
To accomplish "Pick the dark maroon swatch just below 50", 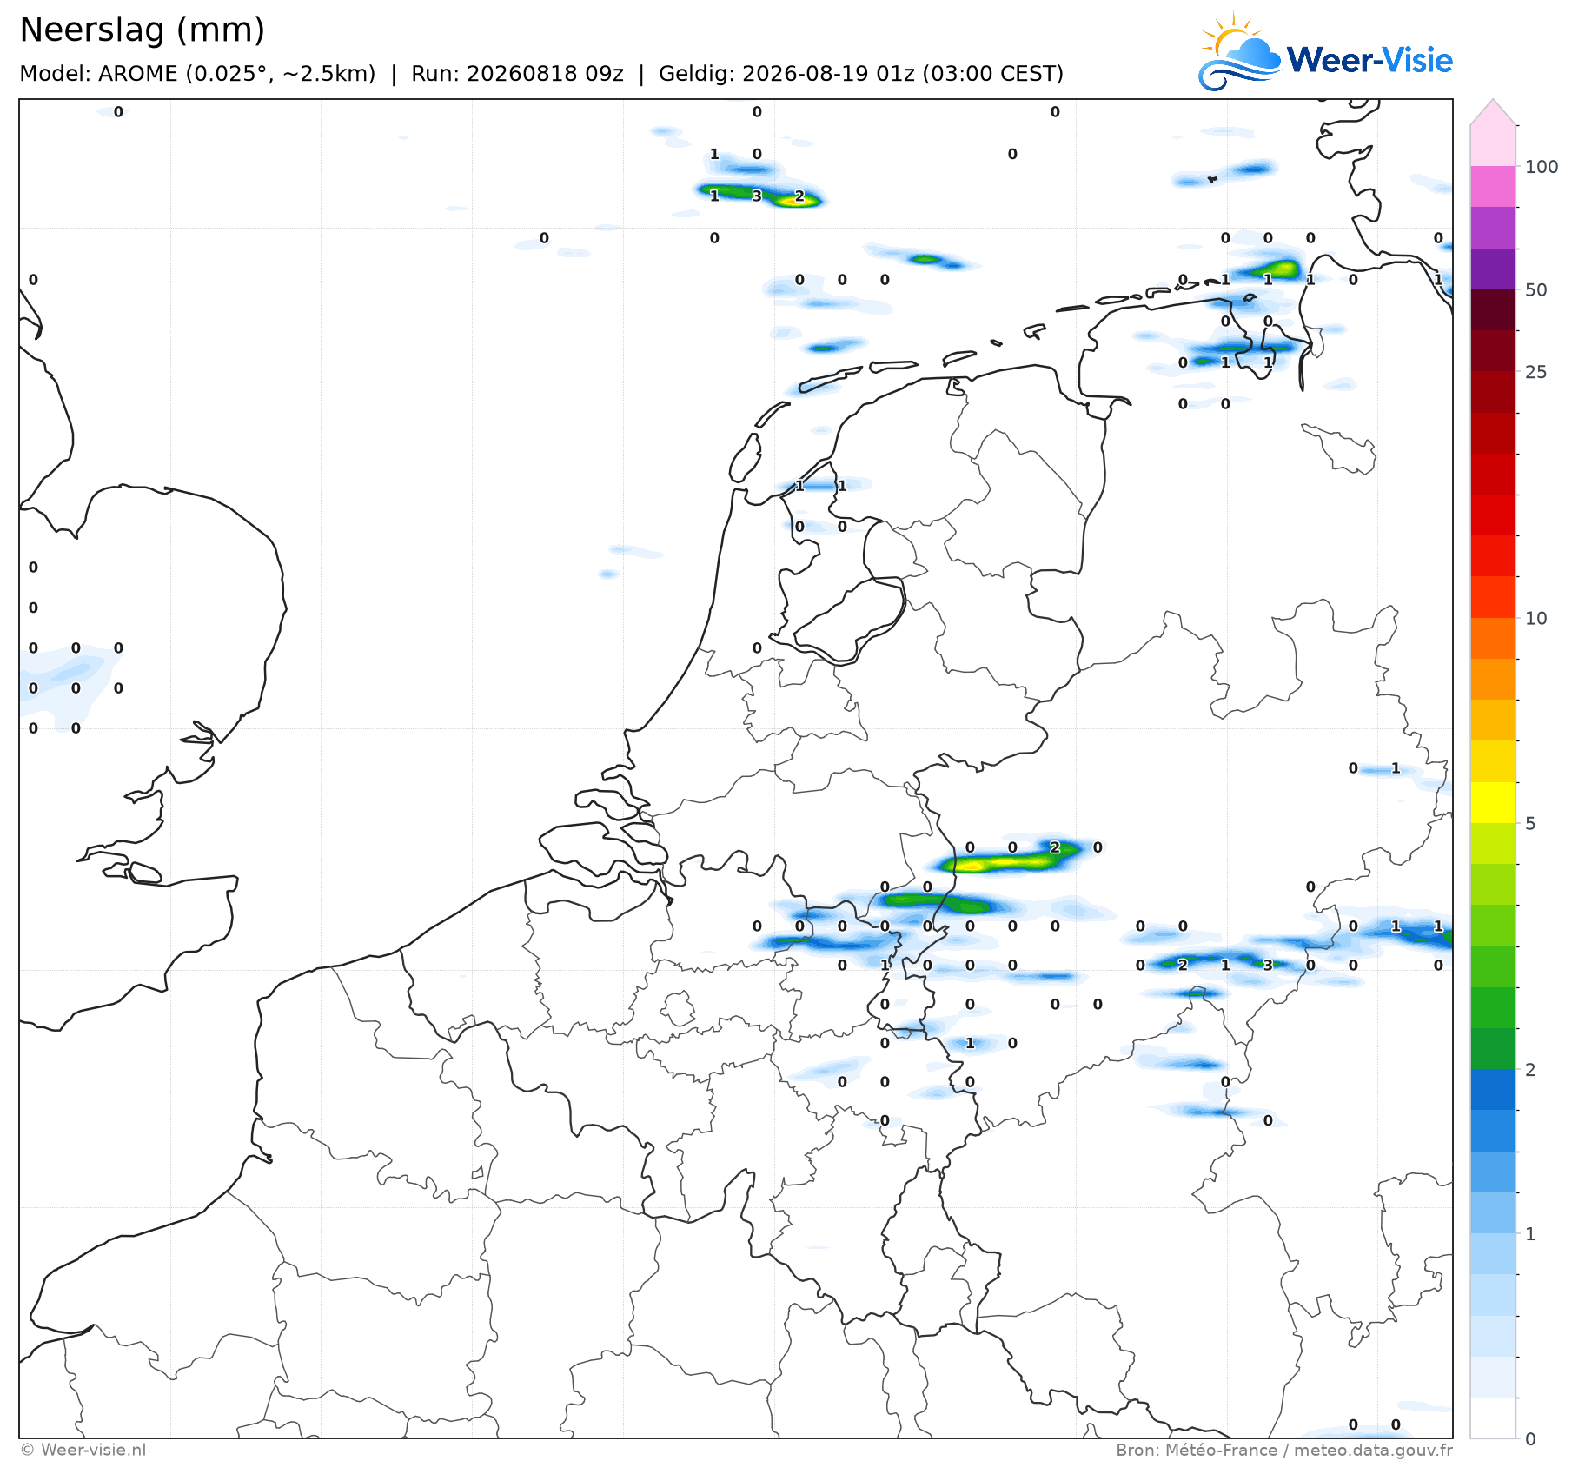I will [x=1493, y=310].
